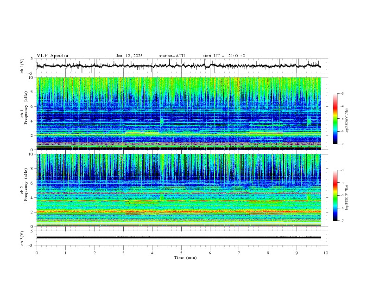The image size is (367, 284).
Task: Click the "8" tick on the time axis
Action: click(268, 253)
